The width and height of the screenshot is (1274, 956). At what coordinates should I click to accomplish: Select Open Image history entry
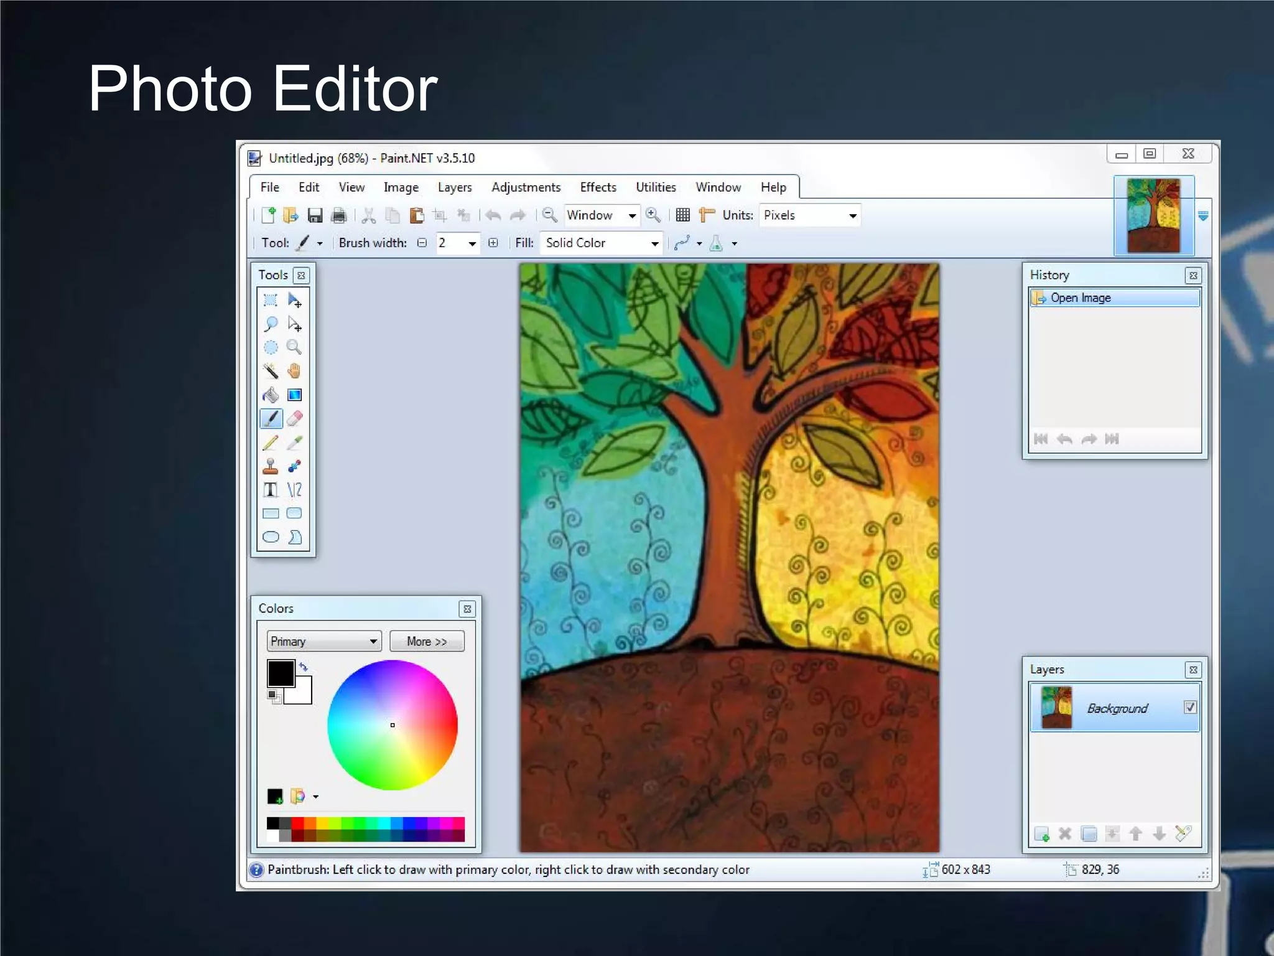pyautogui.click(x=1114, y=298)
